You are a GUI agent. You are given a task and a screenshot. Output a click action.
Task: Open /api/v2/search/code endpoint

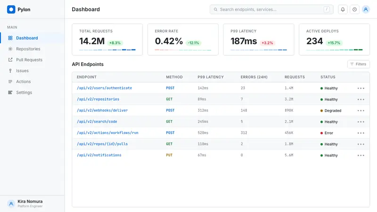point(97,122)
